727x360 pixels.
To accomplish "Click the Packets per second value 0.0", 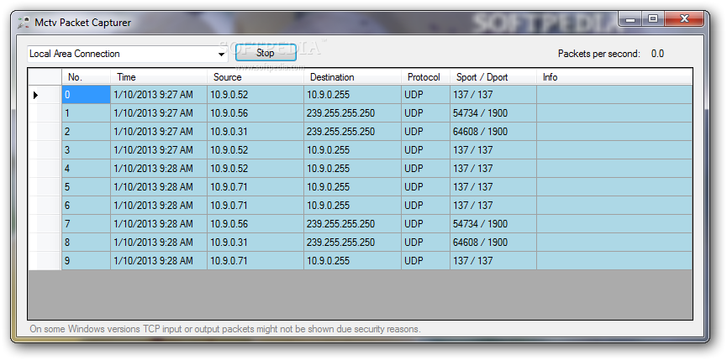I will 657,54.
